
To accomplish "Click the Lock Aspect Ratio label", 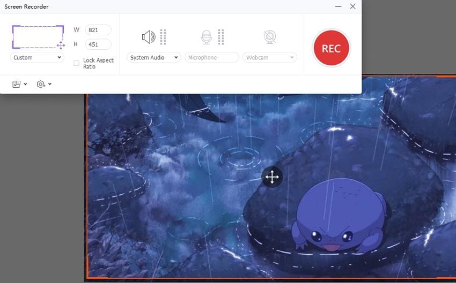I will pos(98,63).
